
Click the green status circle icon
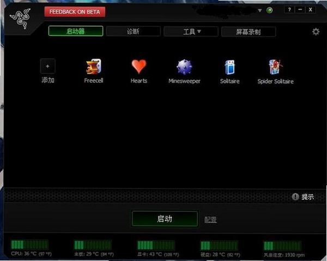point(269,10)
